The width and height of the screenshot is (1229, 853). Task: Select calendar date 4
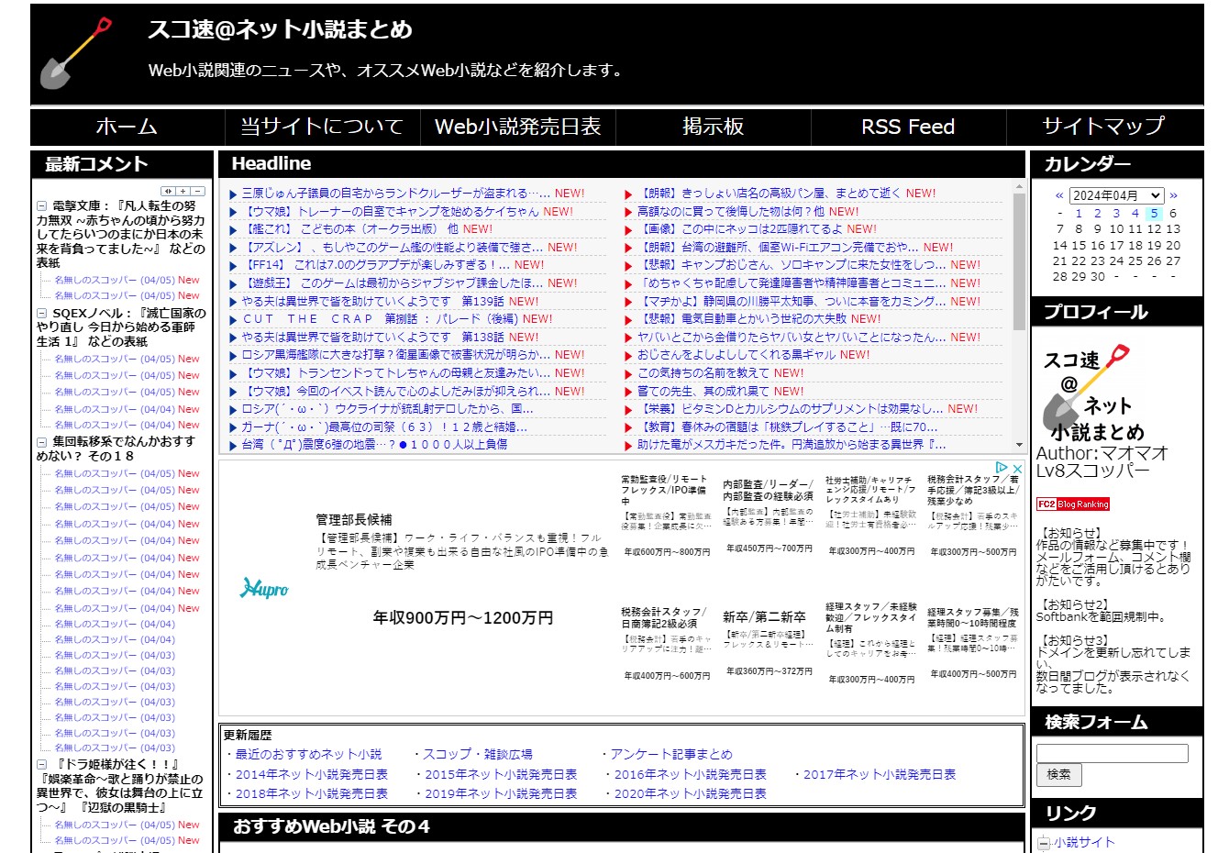[x=1135, y=213]
